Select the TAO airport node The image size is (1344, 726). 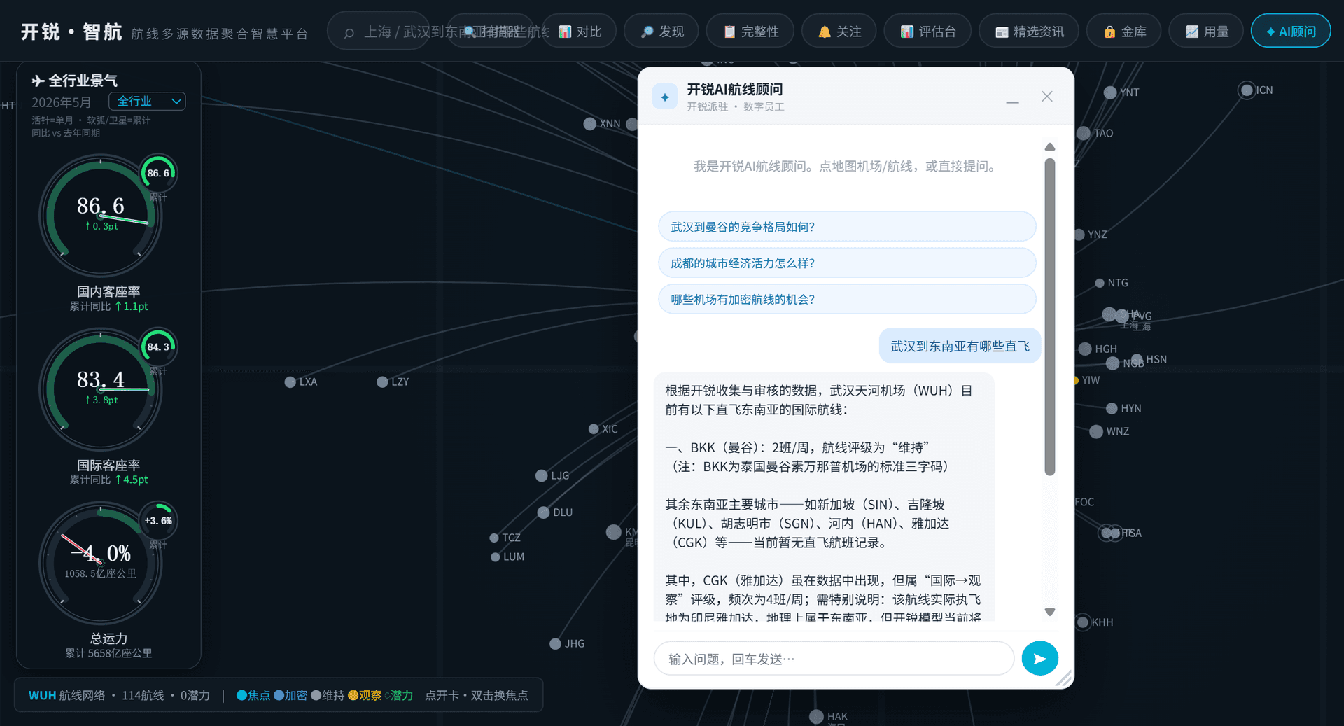click(1084, 134)
